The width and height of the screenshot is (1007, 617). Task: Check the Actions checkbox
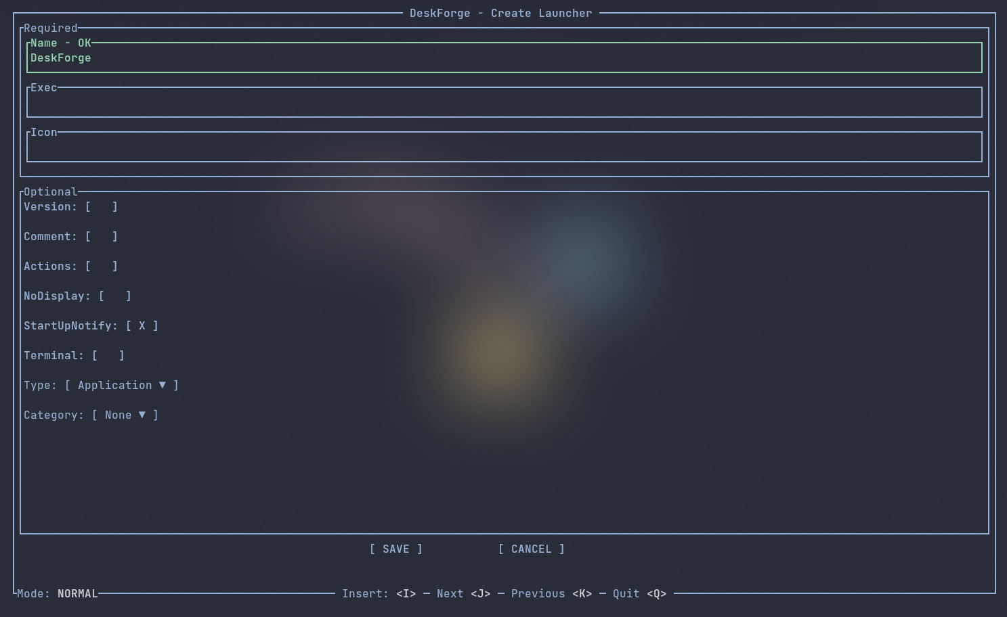coord(102,267)
